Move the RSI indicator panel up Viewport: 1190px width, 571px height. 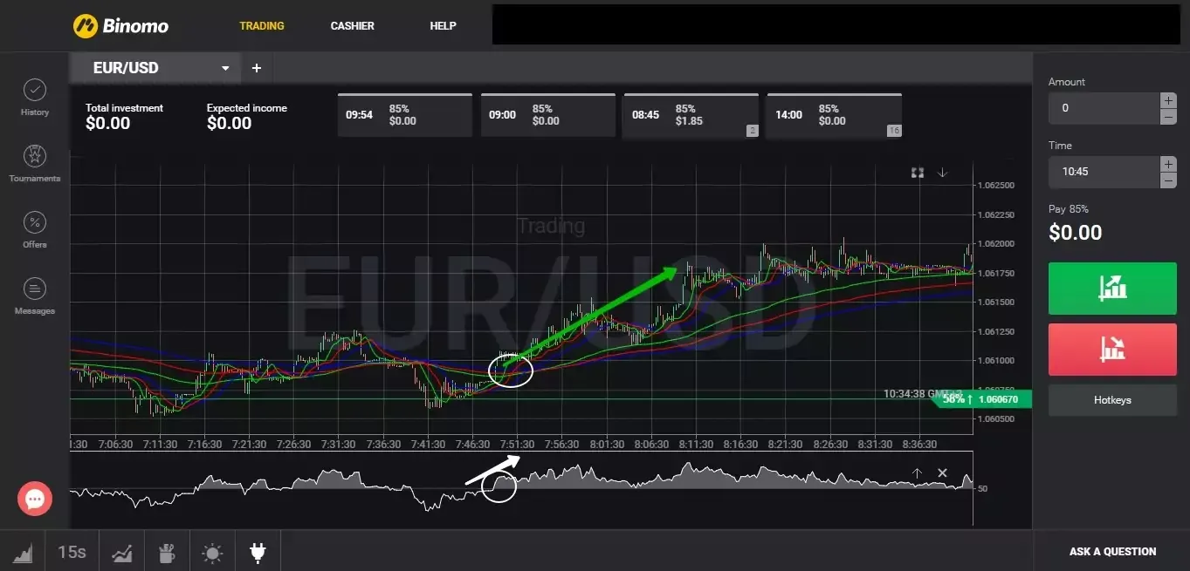(917, 473)
